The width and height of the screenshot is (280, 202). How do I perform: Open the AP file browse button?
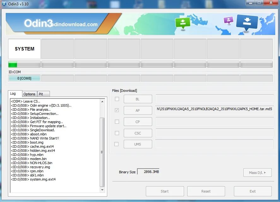[x=138, y=110]
